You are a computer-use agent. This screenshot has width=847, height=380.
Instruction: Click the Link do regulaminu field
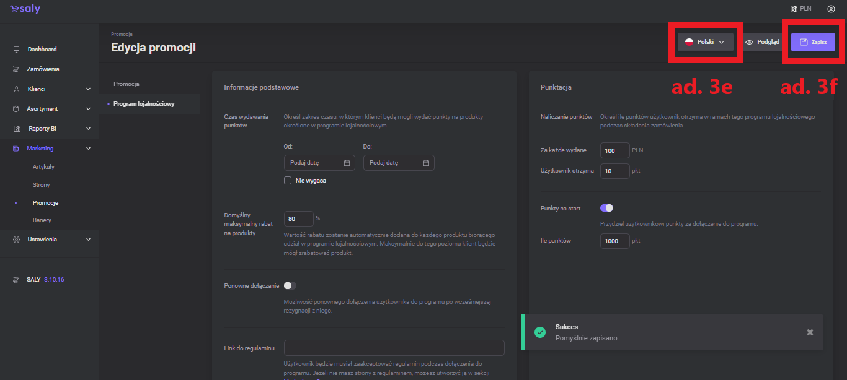coord(394,348)
